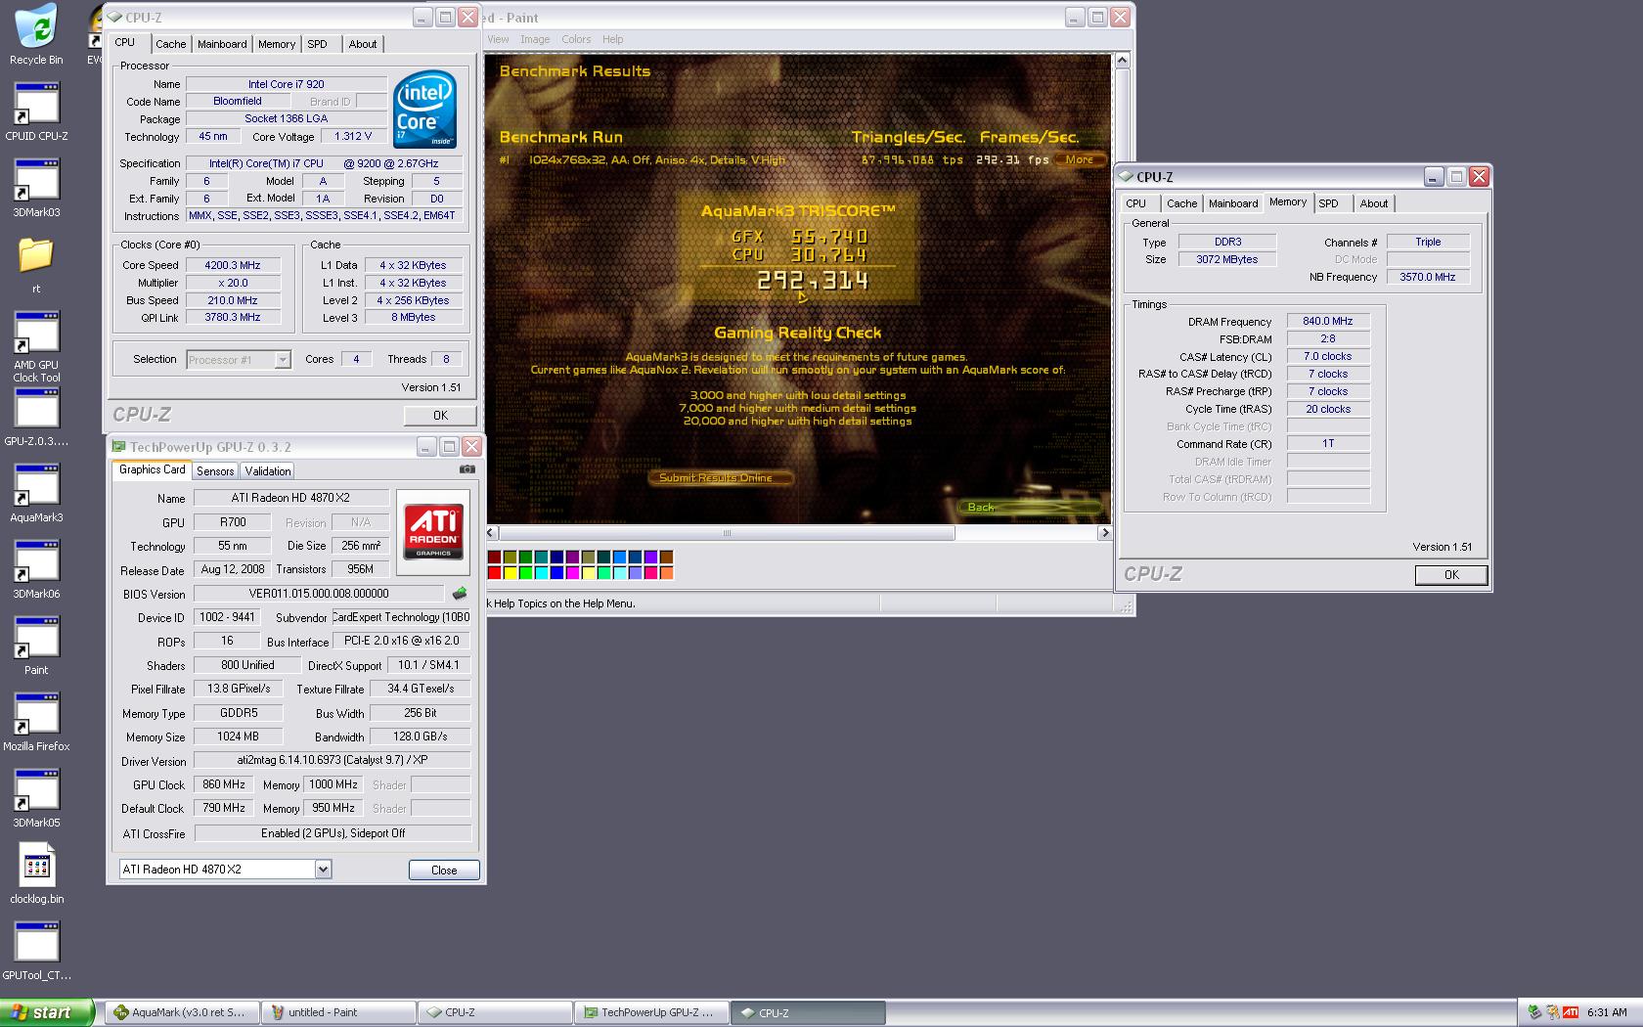1643x1027 pixels.
Task: Click the Driver Version field in GPU-Z
Action: (x=333, y=760)
